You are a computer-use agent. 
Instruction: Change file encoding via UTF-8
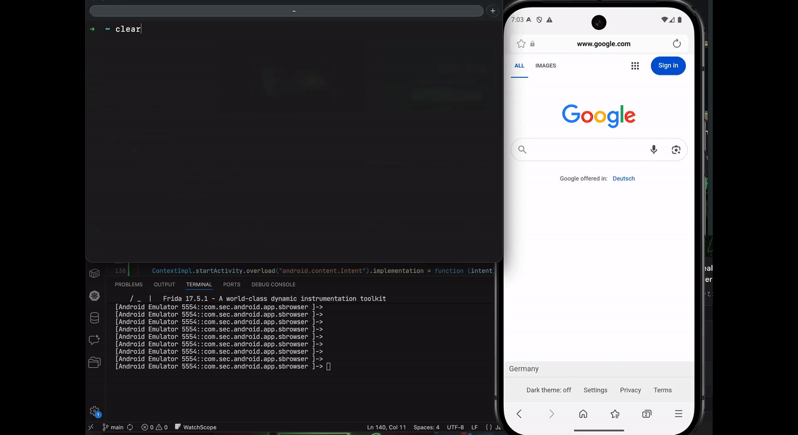(x=455, y=428)
